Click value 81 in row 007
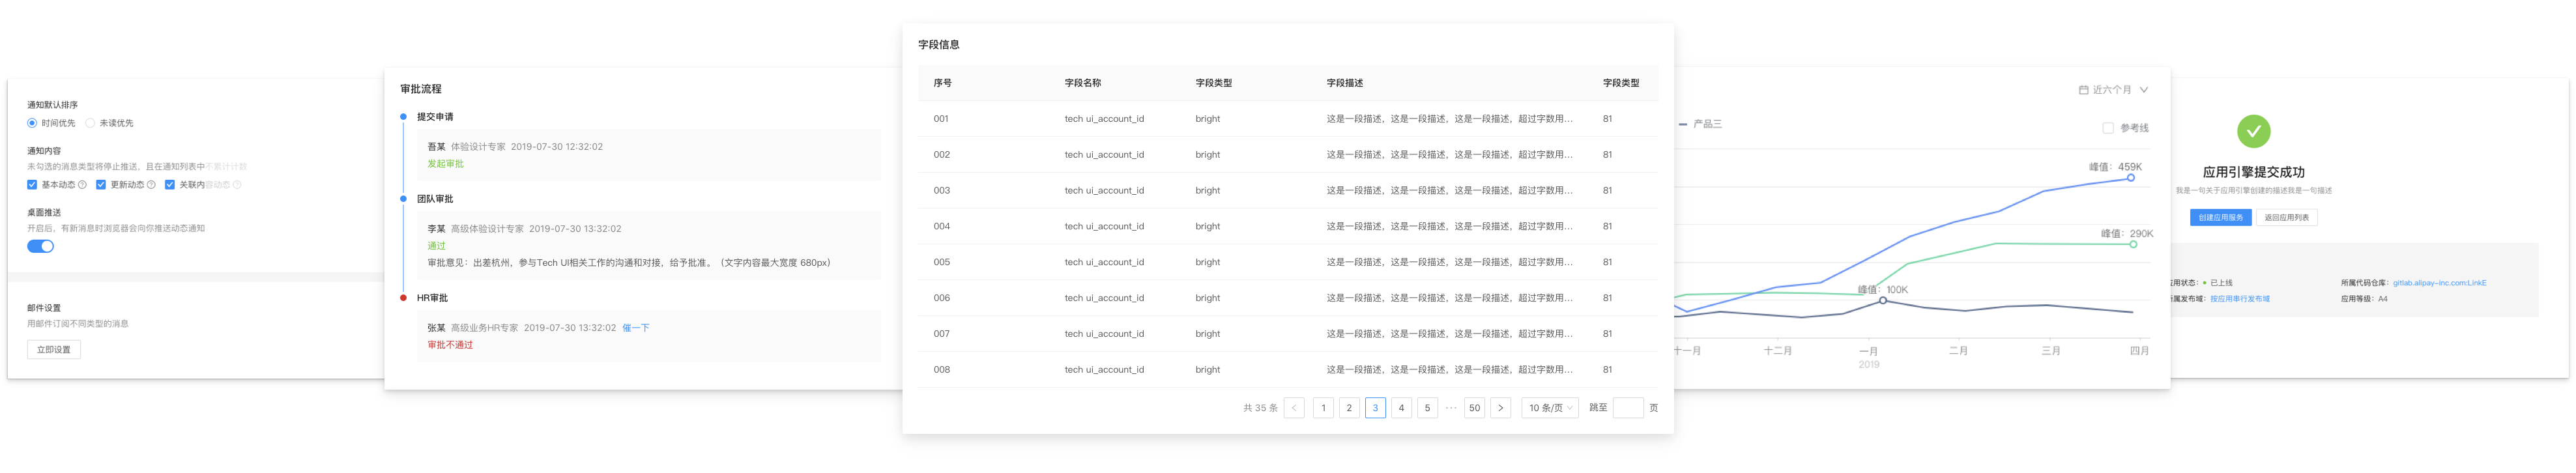This screenshot has width=2576, height=473. tap(1607, 334)
